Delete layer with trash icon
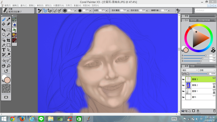The height and width of the screenshot is (122, 217). pyautogui.click(x=214, y=111)
